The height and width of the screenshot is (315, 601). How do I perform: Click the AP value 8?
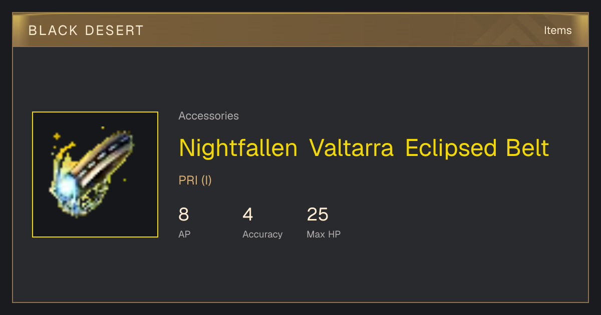[x=184, y=214]
